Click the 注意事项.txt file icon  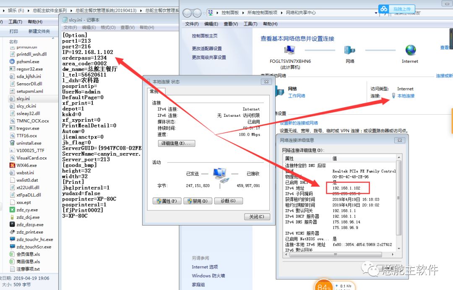(12, 269)
